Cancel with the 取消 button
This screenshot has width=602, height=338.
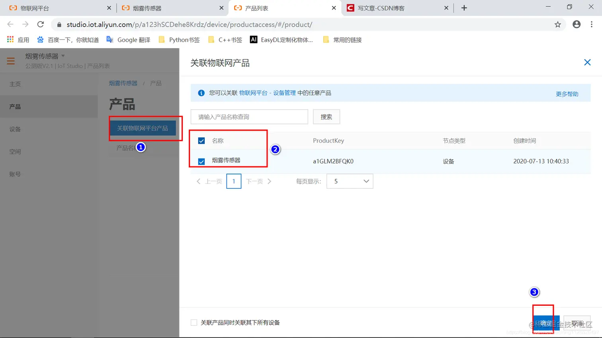[577, 323]
